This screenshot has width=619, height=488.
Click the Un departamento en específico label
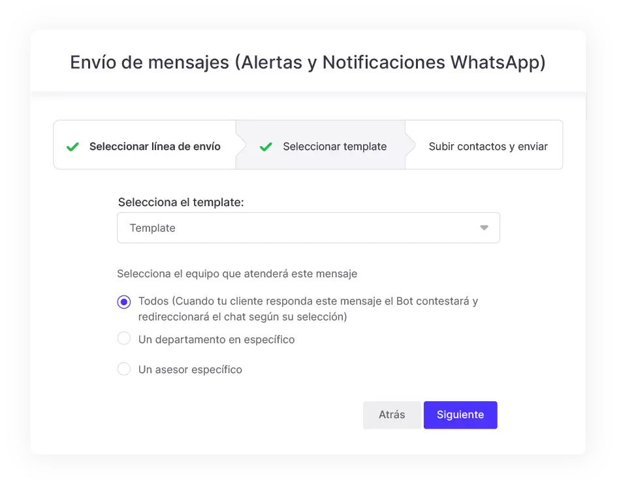pyautogui.click(x=216, y=340)
